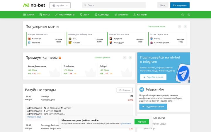Click the Кальмар team crest
This screenshot has height=132, width=211.
(x=29, y=39)
